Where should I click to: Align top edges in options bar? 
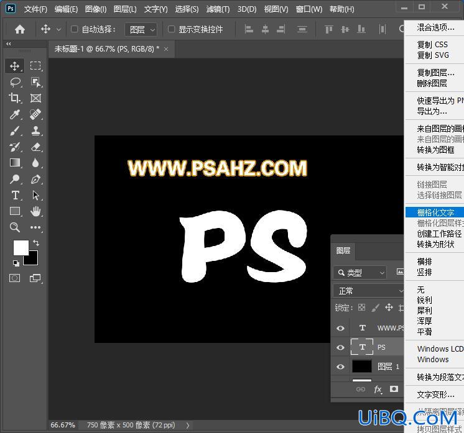click(x=328, y=29)
